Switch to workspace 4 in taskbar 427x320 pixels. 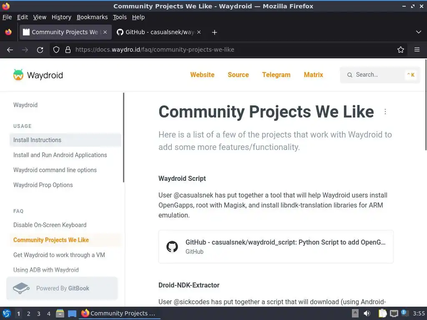click(49, 314)
